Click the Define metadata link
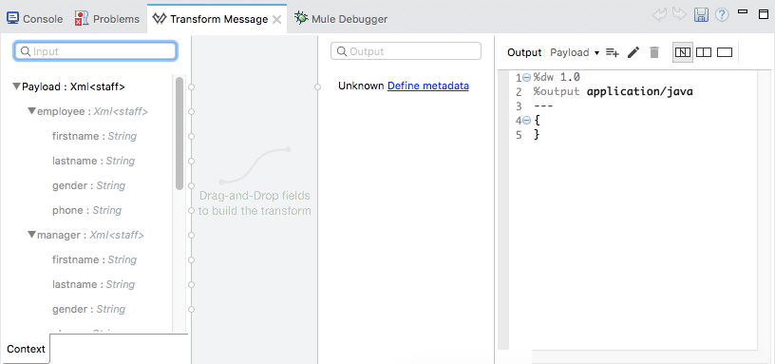 428,86
